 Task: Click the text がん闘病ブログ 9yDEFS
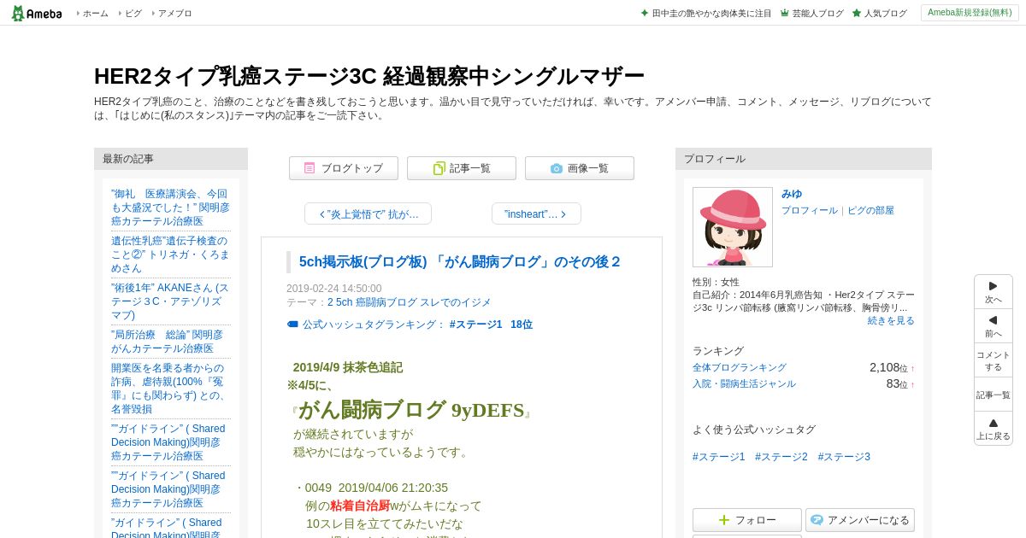(x=411, y=410)
